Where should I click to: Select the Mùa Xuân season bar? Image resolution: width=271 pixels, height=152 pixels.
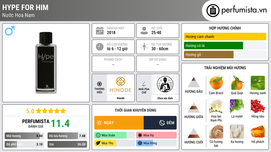pyautogui.click(x=114, y=135)
